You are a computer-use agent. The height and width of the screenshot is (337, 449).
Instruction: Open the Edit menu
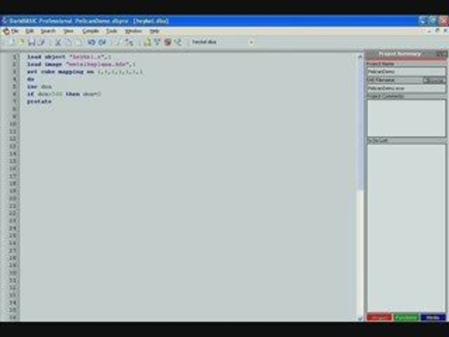(x=29, y=31)
